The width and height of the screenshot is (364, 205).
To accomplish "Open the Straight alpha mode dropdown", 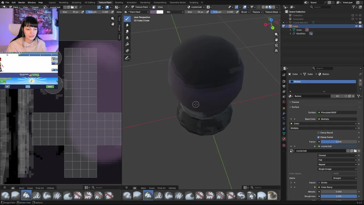I will (345, 178).
